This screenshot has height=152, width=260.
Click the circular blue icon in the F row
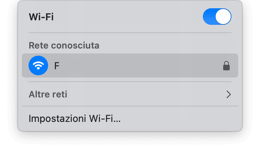(x=38, y=65)
